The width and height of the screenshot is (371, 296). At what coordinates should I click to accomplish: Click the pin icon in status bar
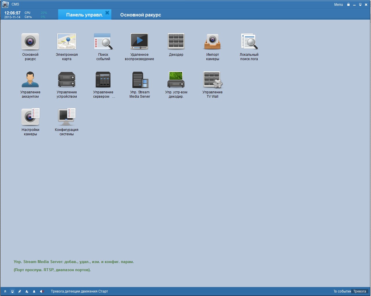click(20, 291)
